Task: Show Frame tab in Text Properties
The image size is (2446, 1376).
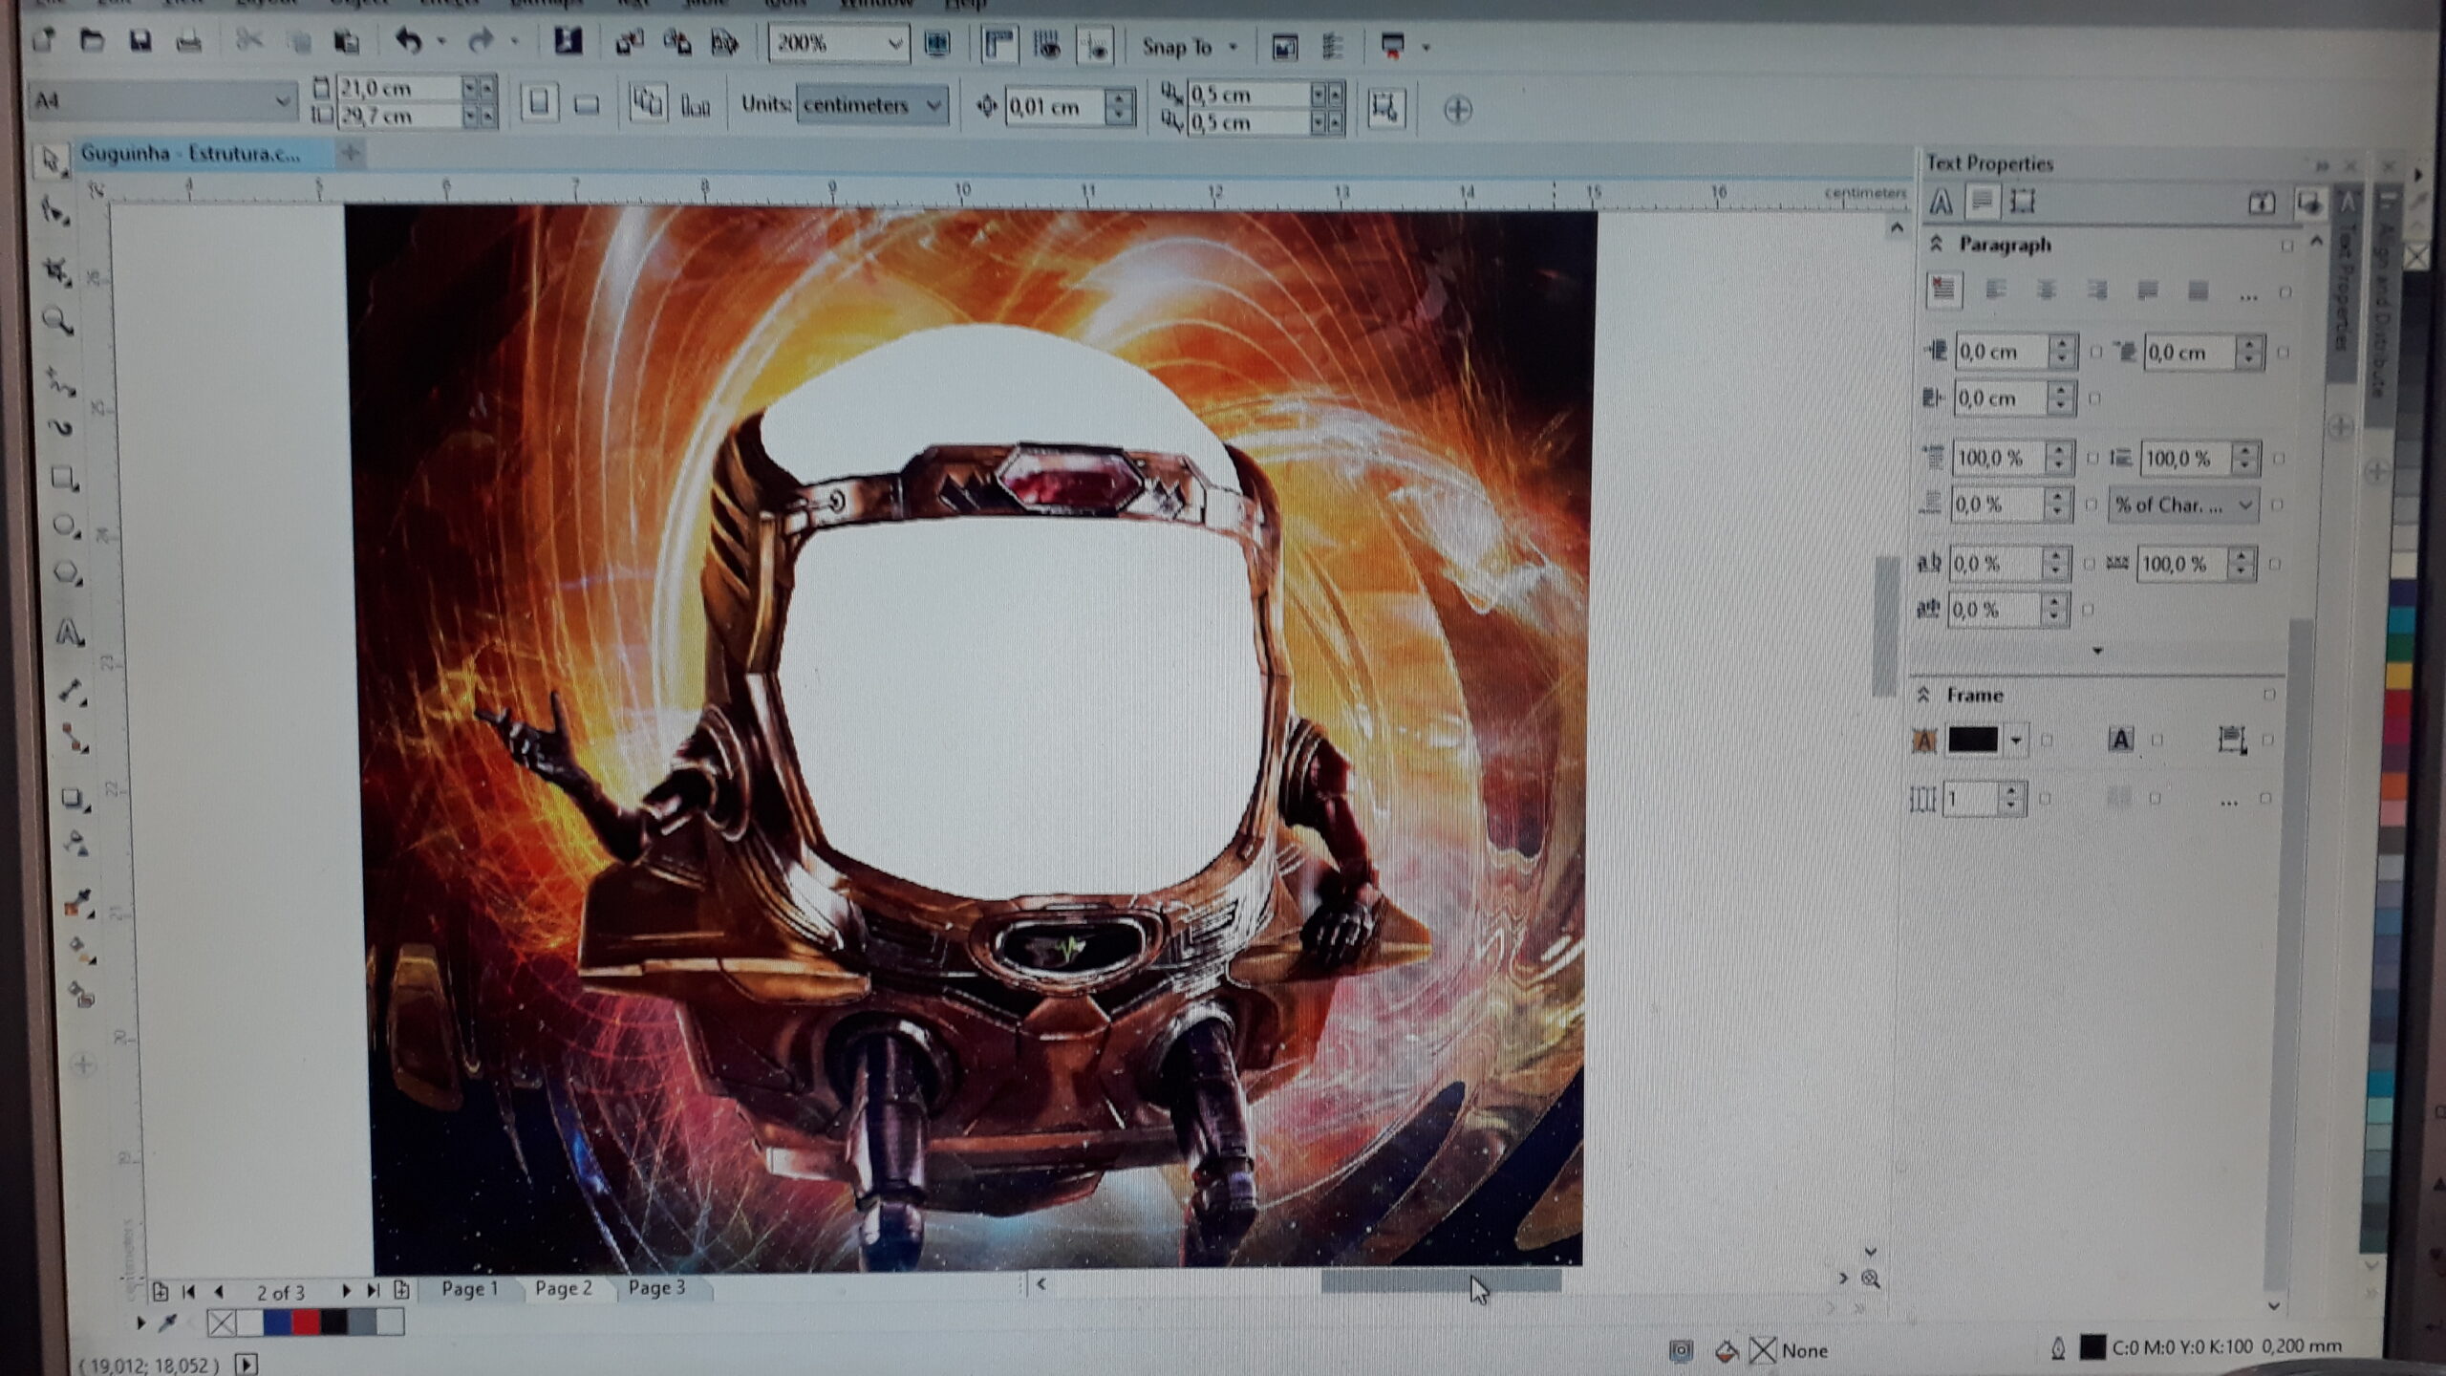Action: point(2022,201)
